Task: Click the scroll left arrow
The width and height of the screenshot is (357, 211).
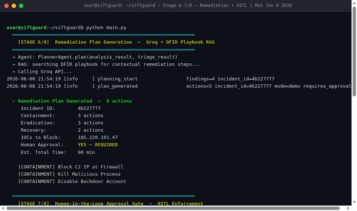Action: click(3, 208)
